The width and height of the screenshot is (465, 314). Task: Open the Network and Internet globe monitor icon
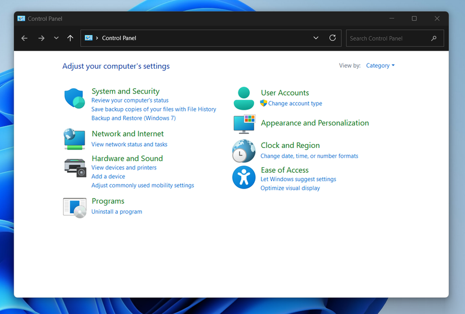74,139
